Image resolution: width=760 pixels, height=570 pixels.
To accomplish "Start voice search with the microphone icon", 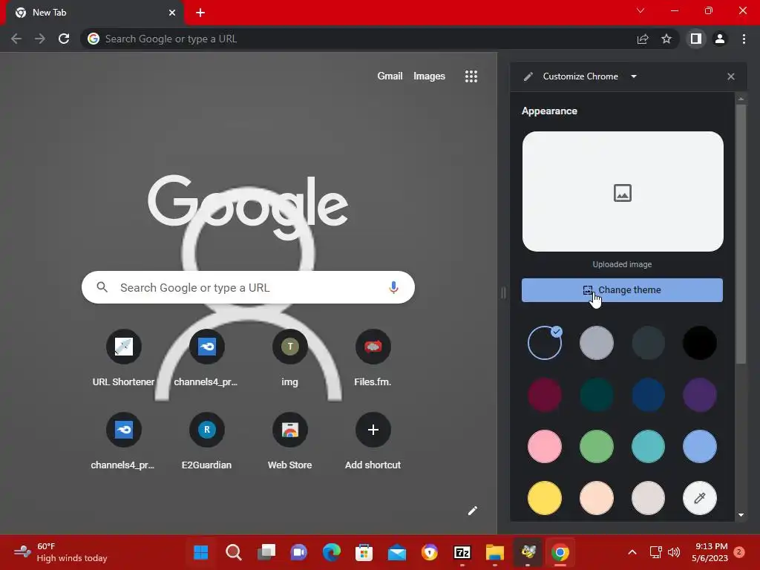I will coord(393,287).
